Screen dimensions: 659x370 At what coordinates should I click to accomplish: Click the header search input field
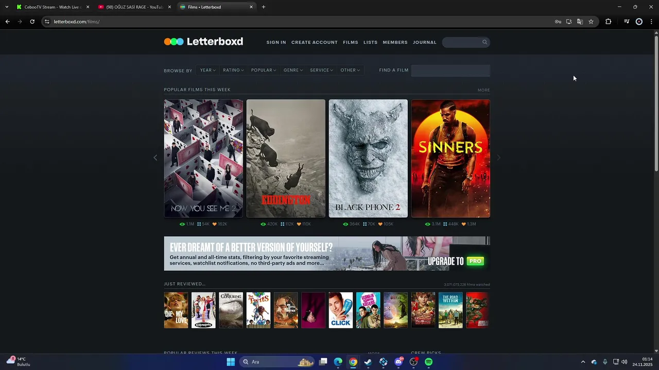[x=466, y=42]
